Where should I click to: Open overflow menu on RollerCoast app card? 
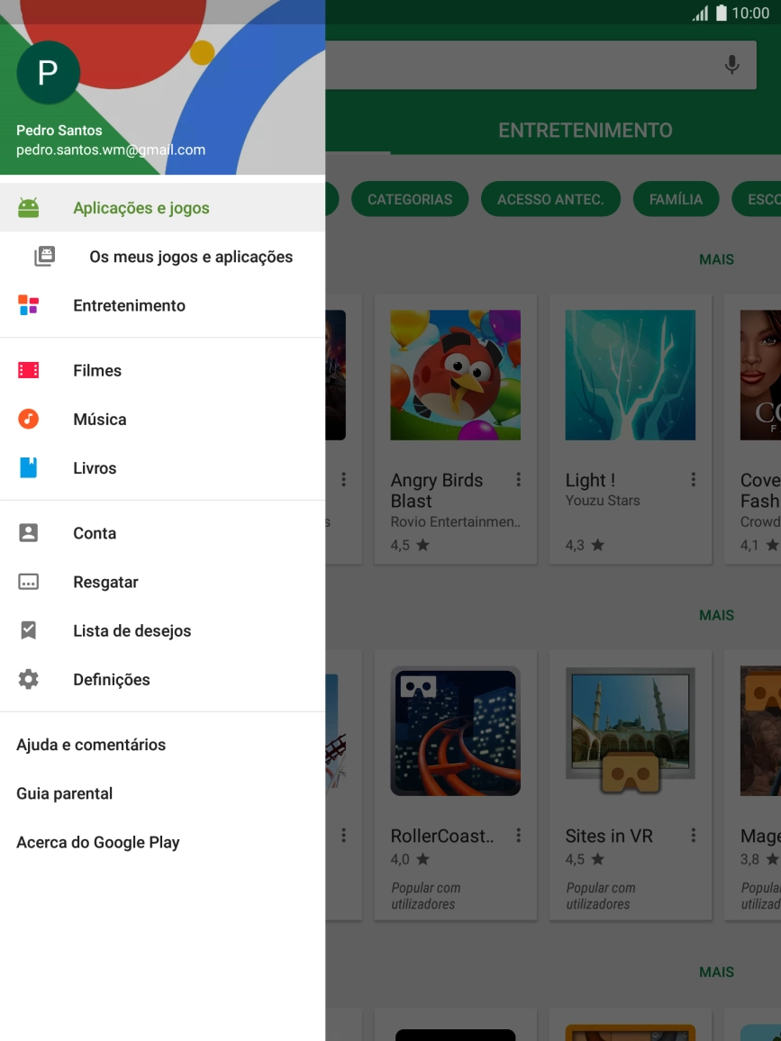518,836
